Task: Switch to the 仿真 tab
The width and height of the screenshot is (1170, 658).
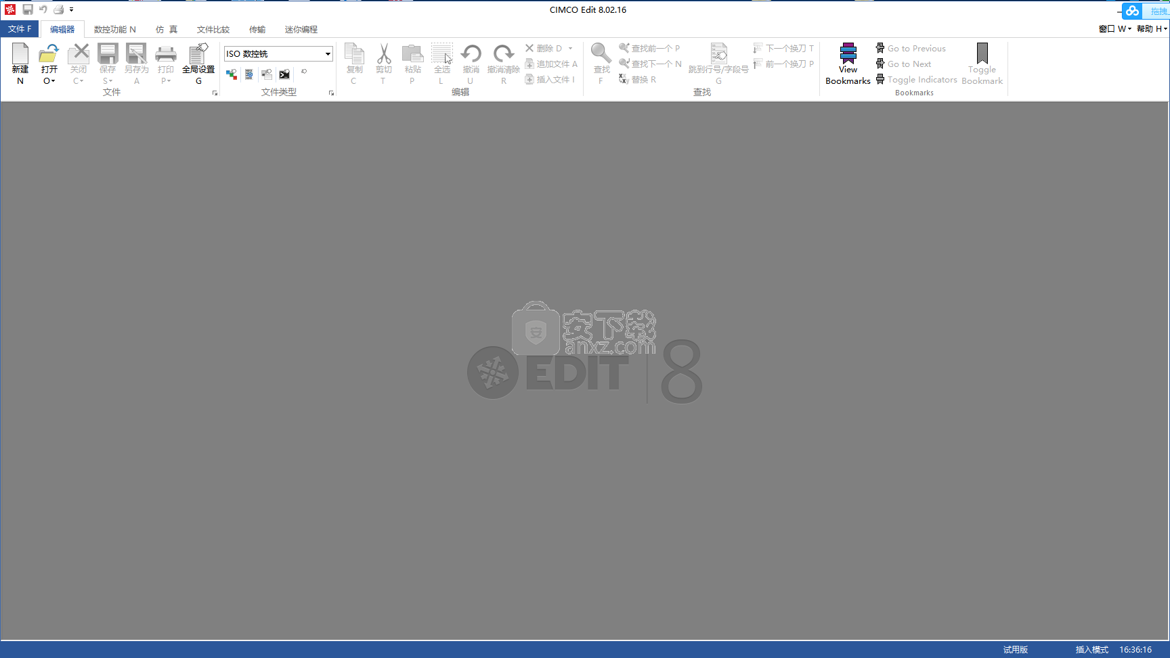Action: [x=167, y=29]
